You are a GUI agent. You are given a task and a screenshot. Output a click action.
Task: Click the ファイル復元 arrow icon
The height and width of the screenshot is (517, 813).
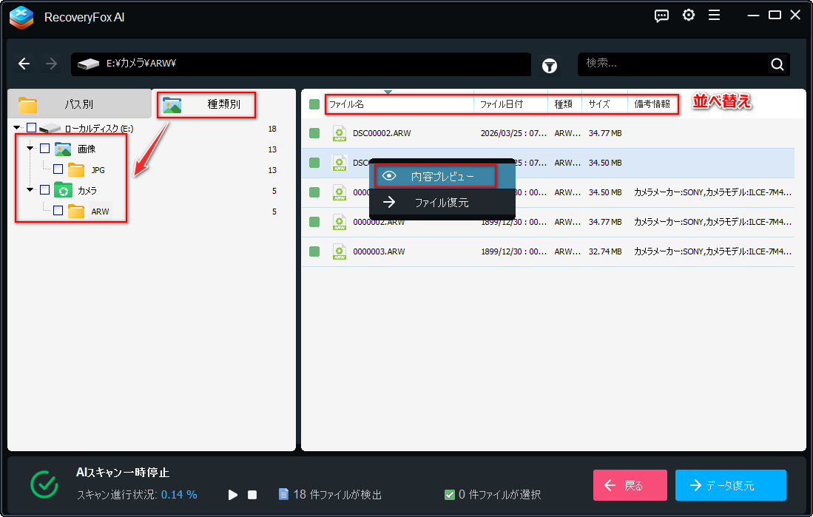coord(389,202)
